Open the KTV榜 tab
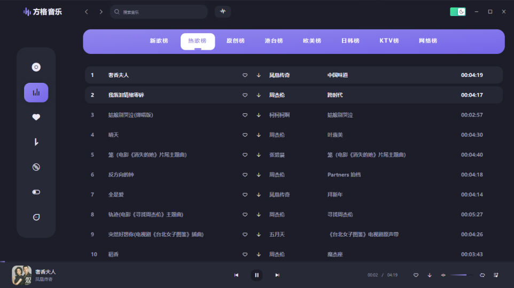Image resolution: width=514 pixels, height=288 pixels. [389, 41]
